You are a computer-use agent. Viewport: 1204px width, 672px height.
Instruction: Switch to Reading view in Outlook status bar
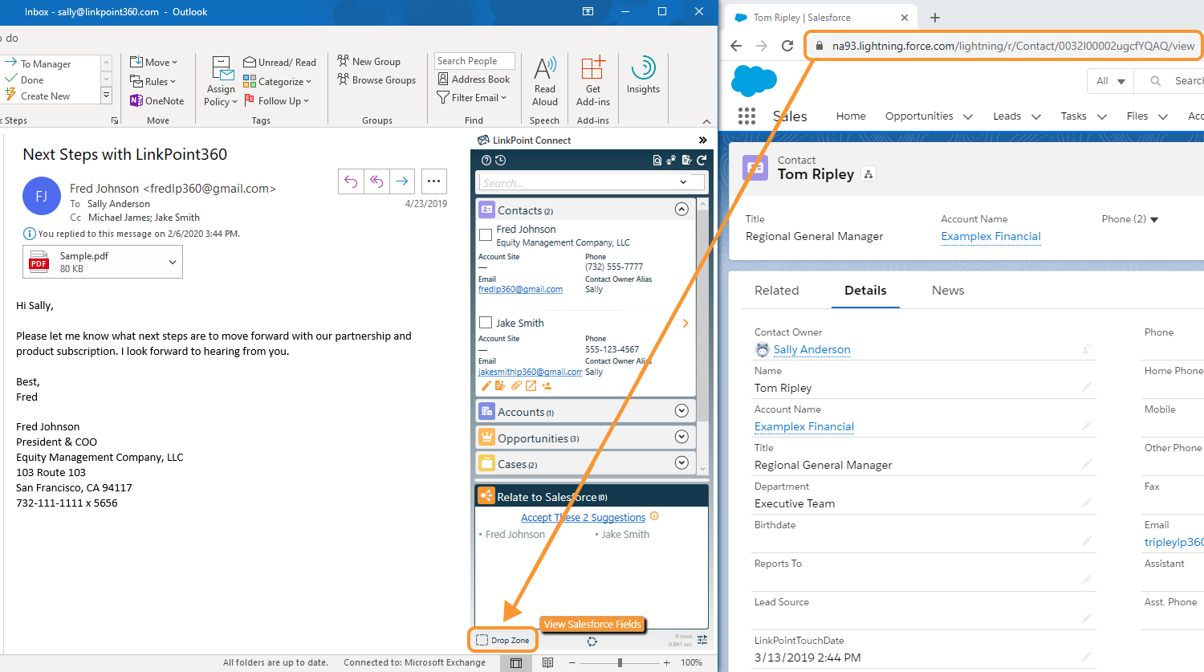point(547,662)
